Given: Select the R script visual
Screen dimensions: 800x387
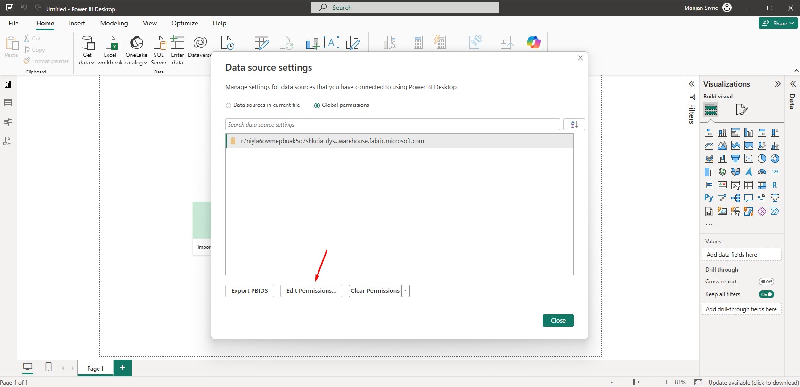Looking at the screenshot, I should click(775, 185).
